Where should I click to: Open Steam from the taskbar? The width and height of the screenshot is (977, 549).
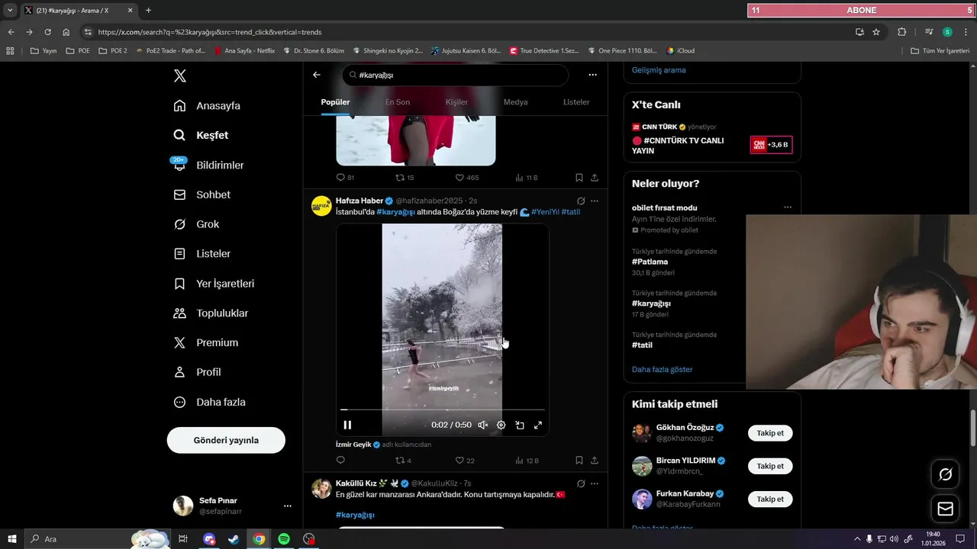click(x=234, y=539)
